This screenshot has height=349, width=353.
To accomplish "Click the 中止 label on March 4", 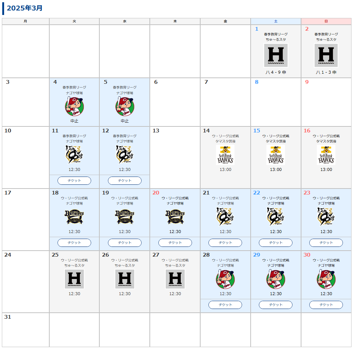I will click(x=74, y=121).
